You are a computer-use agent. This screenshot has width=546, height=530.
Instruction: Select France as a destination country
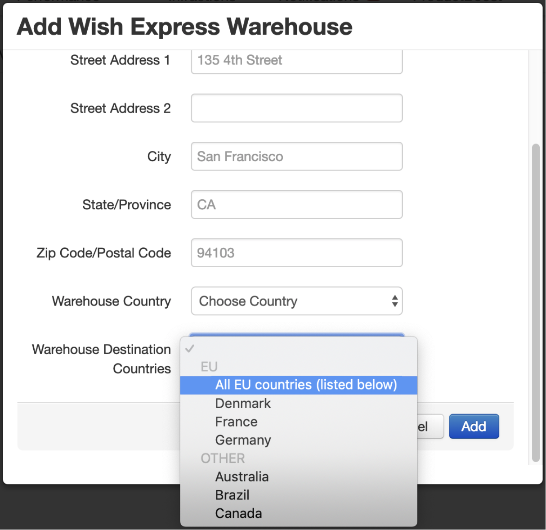click(x=236, y=422)
